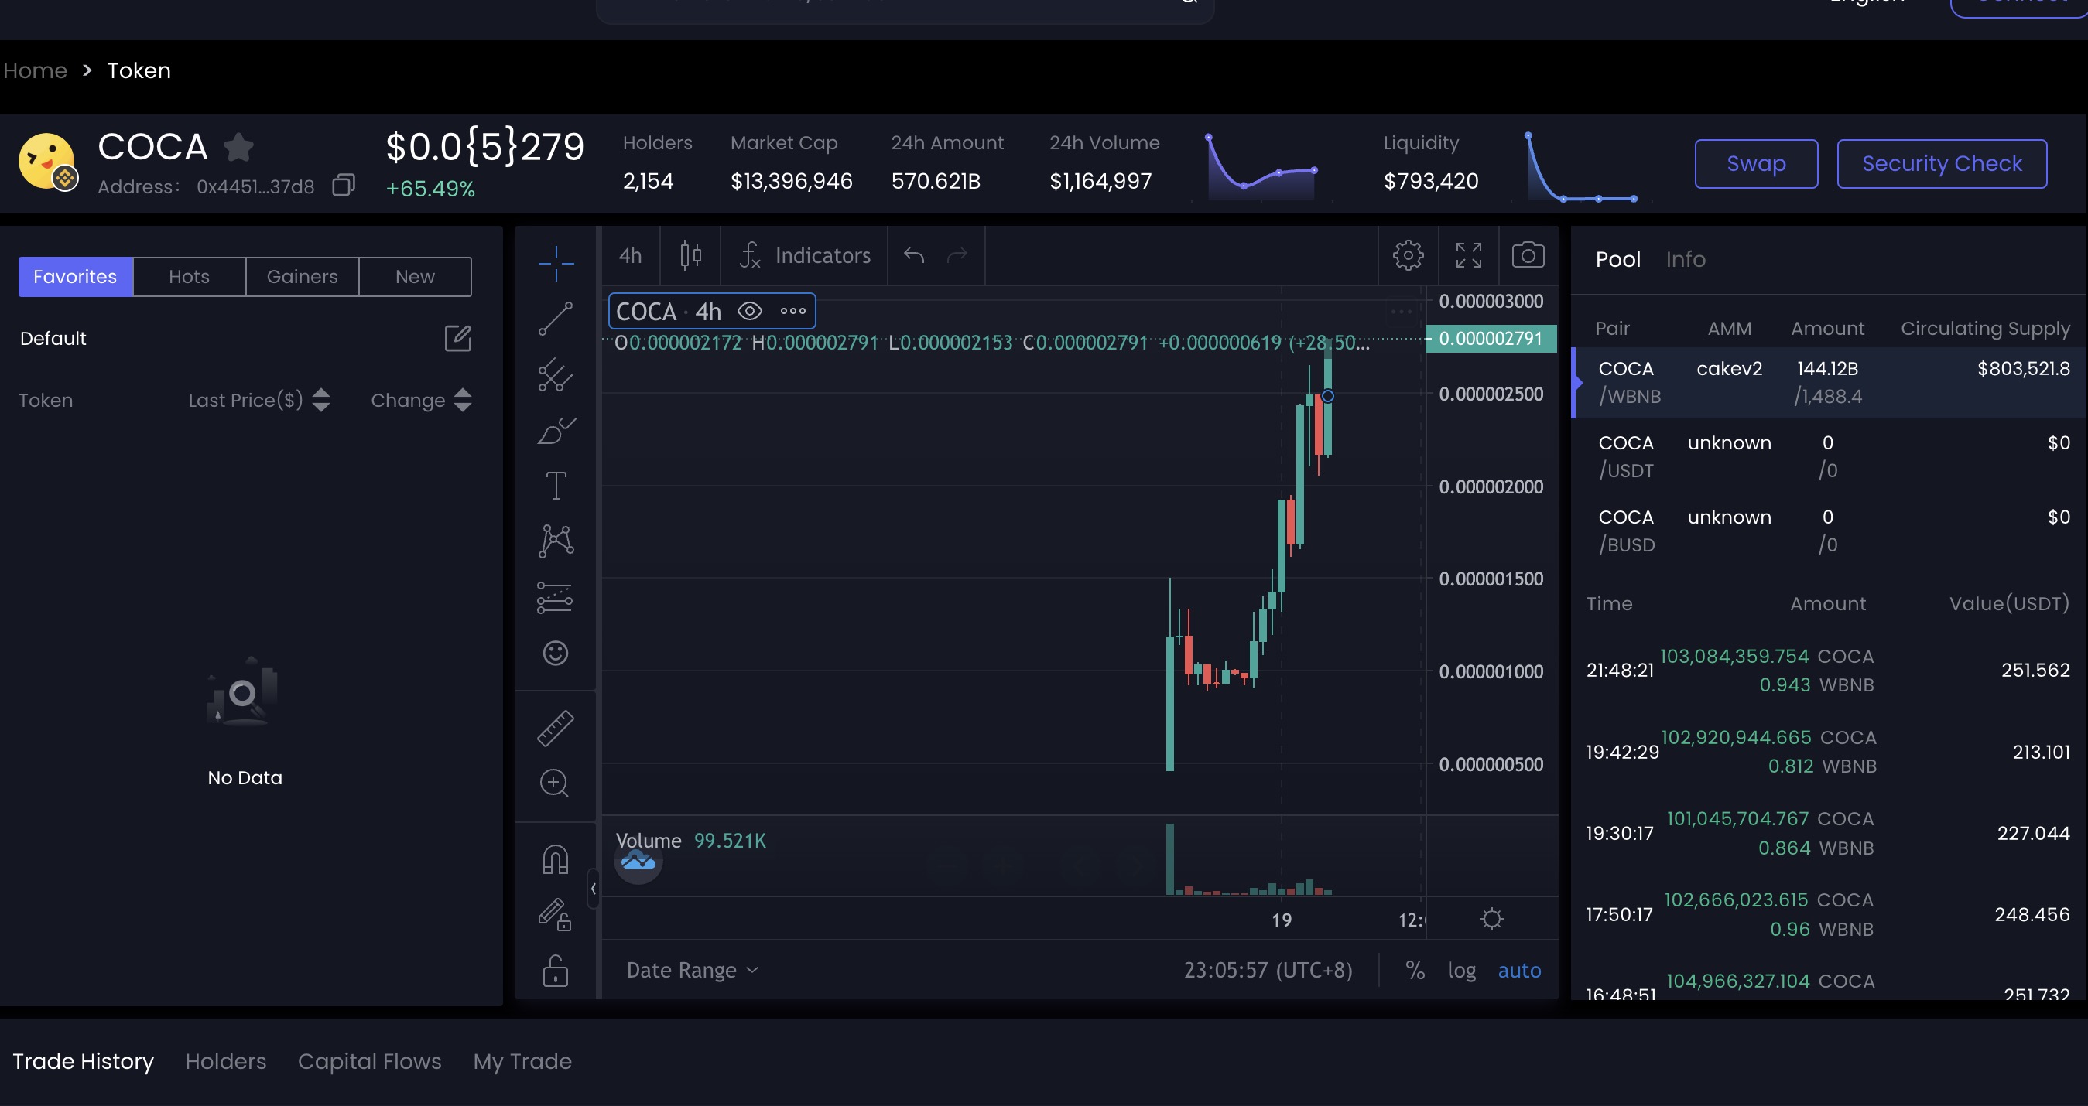Select the trend line drawing tool

pyautogui.click(x=555, y=319)
